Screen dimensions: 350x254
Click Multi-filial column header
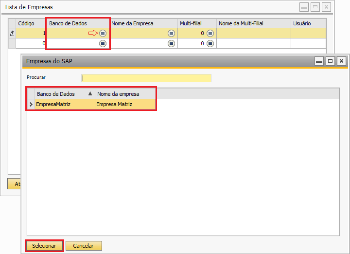197,23
